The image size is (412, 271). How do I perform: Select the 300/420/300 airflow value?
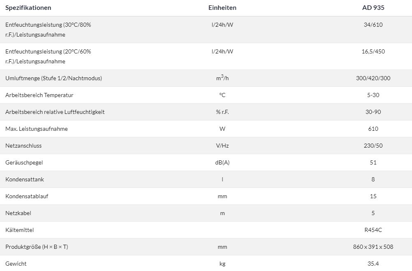pos(373,78)
